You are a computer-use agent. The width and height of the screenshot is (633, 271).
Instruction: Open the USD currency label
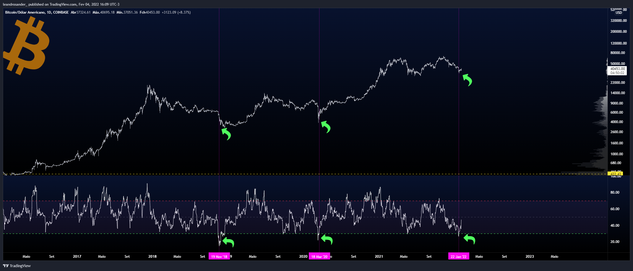619,13
